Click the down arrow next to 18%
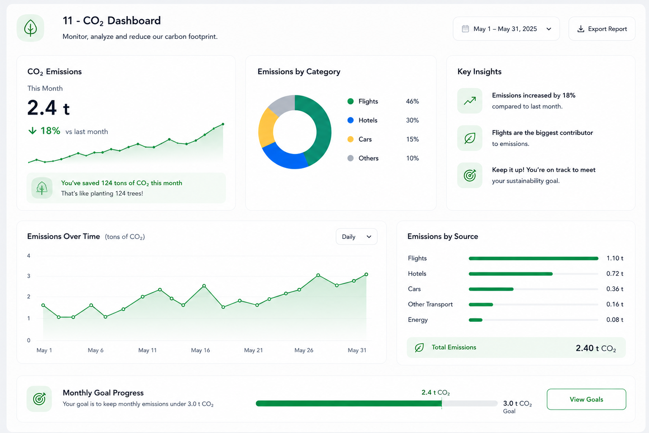This screenshot has height=433, width=649. pyautogui.click(x=33, y=131)
